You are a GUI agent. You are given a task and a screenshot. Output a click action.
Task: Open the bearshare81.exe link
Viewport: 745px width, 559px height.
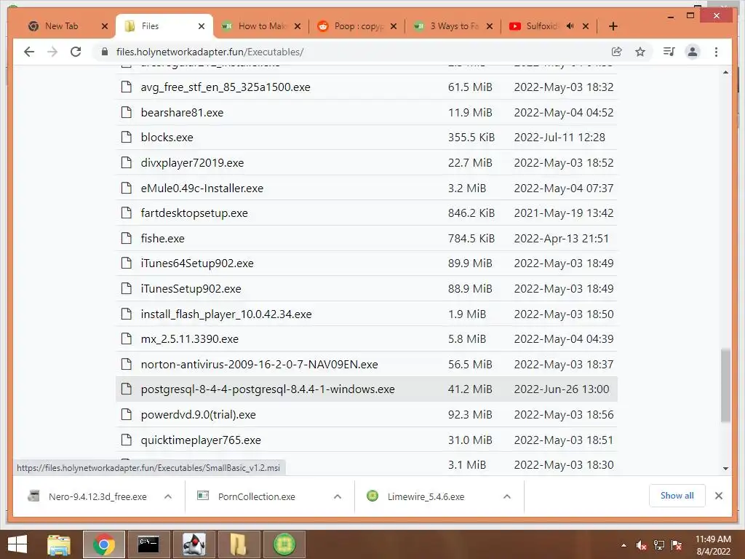(x=182, y=113)
